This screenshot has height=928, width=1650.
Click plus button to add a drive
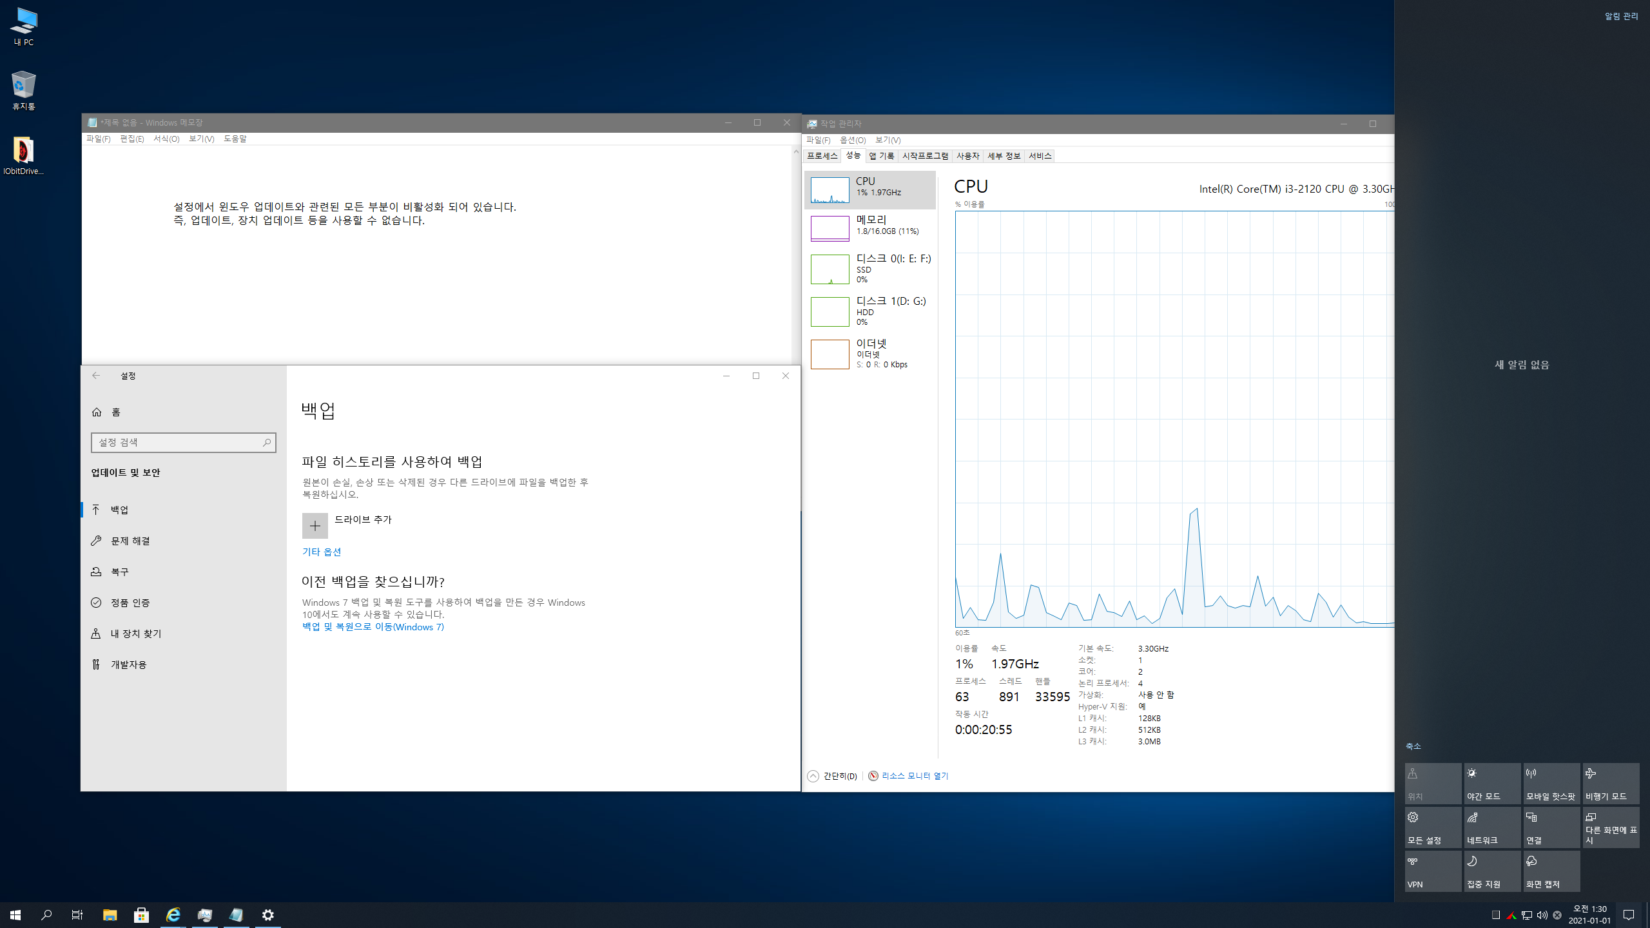315,526
